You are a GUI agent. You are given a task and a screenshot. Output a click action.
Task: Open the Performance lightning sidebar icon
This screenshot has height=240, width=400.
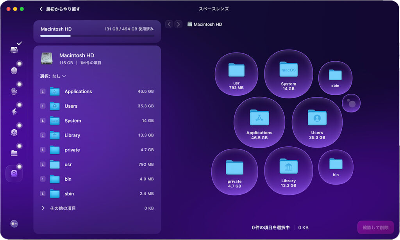(14, 111)
